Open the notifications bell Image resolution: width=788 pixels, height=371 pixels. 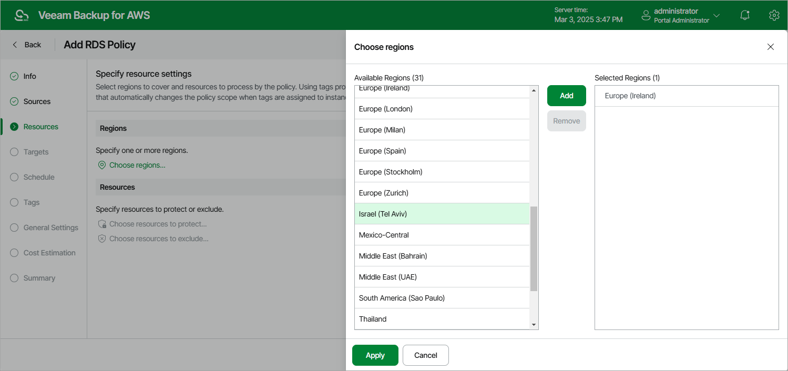coord(744,15)
